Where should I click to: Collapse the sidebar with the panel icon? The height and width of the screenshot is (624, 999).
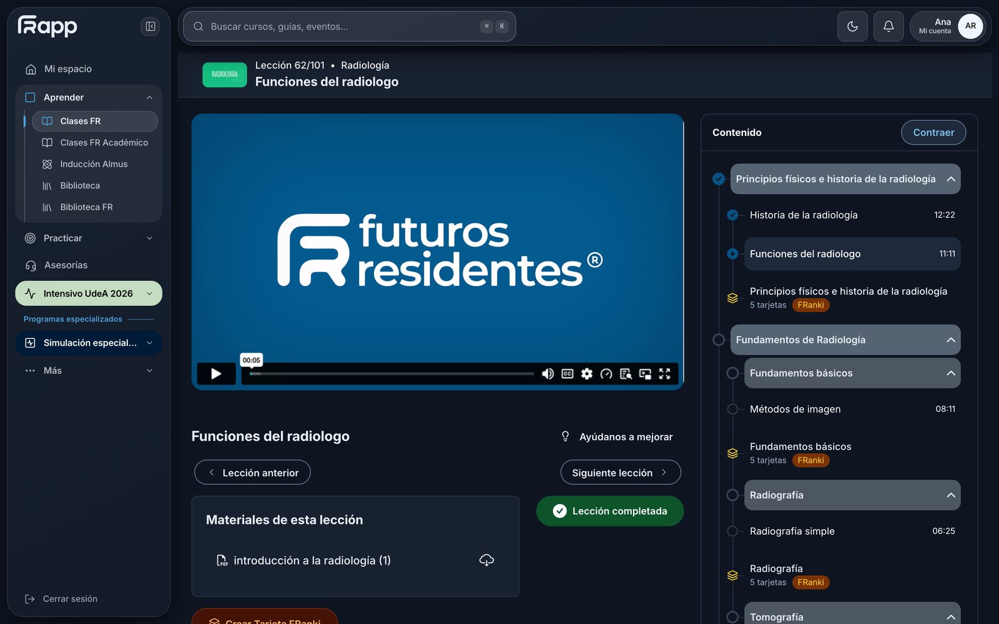tap(150, 26)
